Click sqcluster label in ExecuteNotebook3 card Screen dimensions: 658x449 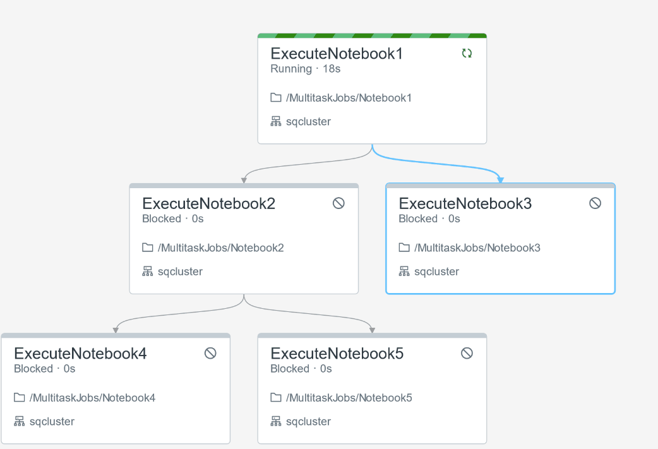coord(436,272)
